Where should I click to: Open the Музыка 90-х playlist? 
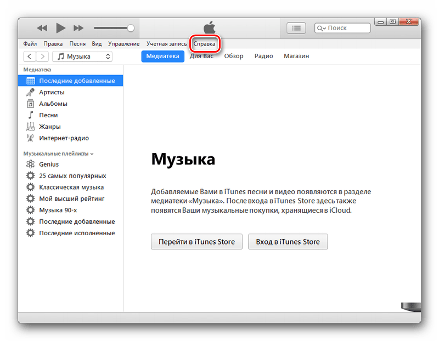(71, 210)
